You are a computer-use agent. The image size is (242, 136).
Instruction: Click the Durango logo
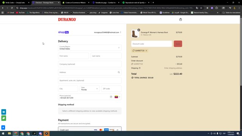pyautogui.click(x=67, y=19)
